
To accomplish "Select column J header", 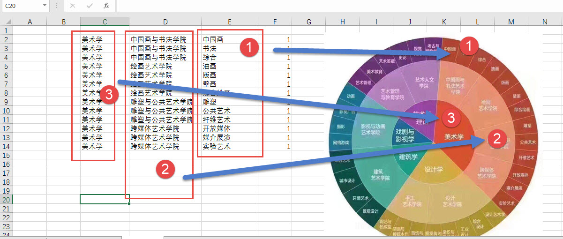I will (410, 22).
